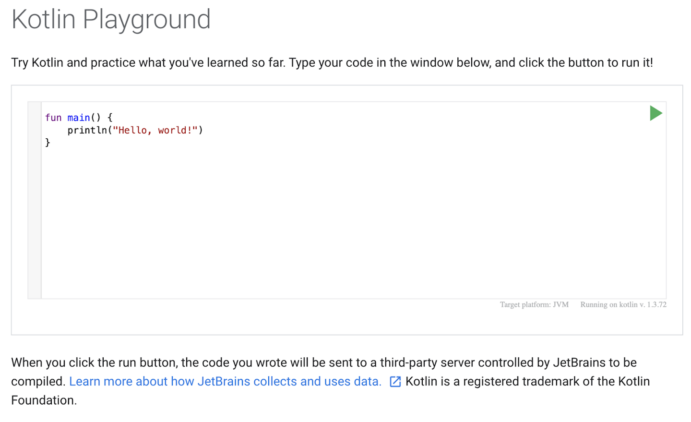Click 'Running on kotlin v. 1.3.72' text
This screenshot has width=691, height=422.
(x=623, y=304)
